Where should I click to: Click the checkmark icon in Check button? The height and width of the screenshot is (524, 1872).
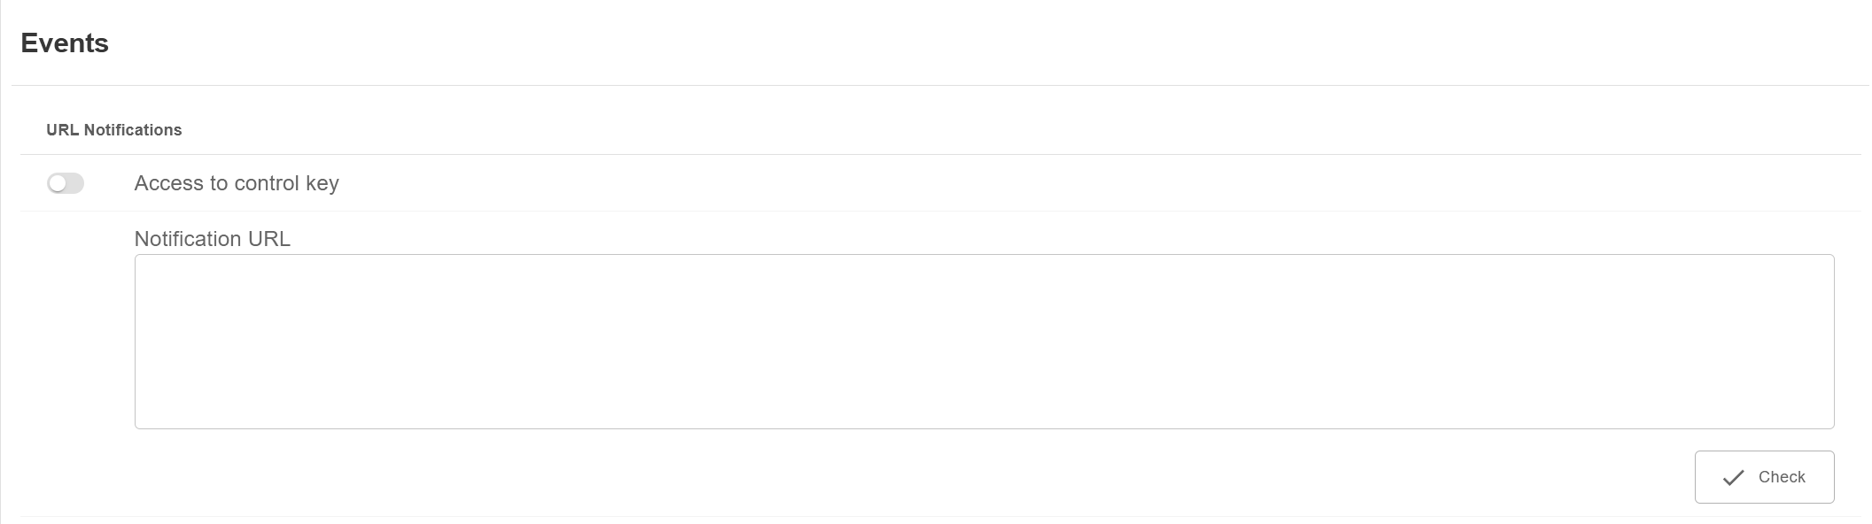tap(1733, 478)
